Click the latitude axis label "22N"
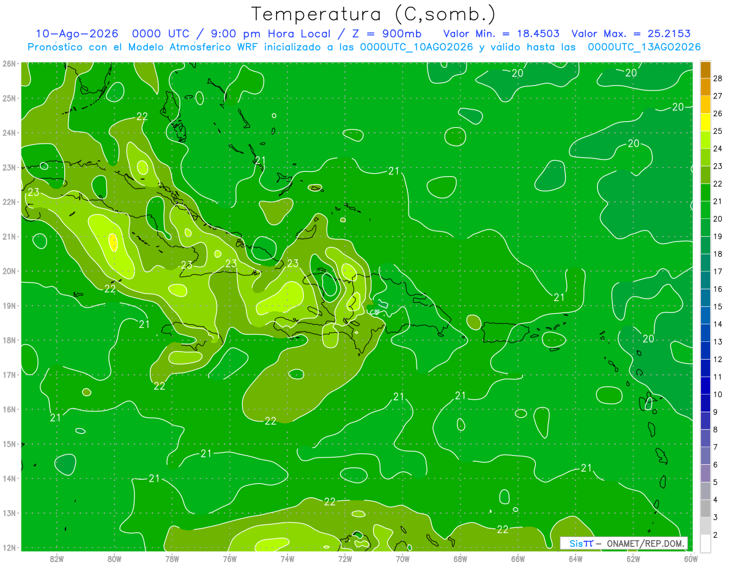The width and height of the screenshot is (734, 567). tap(9, 202)
